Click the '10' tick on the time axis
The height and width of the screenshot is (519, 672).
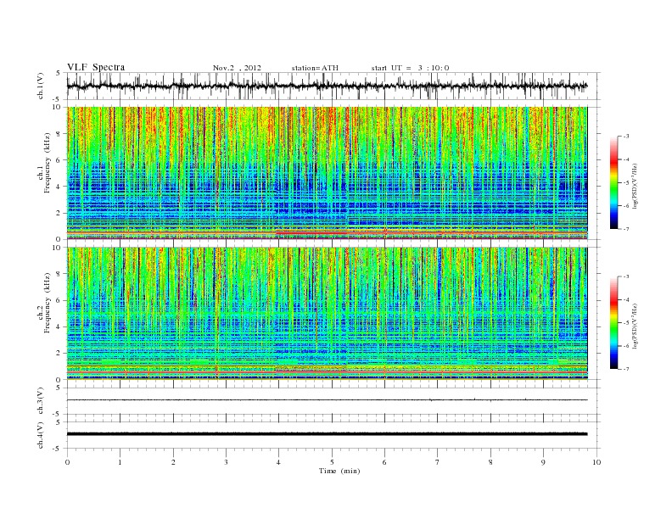tap(596, 462)
